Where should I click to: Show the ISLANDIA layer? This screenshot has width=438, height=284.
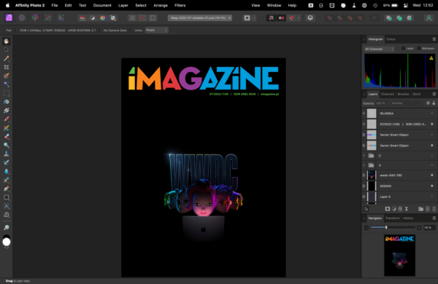(432, 113)
